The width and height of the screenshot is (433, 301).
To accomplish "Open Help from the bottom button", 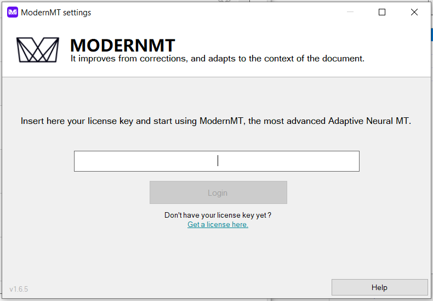I will click(x=379, y=287).
